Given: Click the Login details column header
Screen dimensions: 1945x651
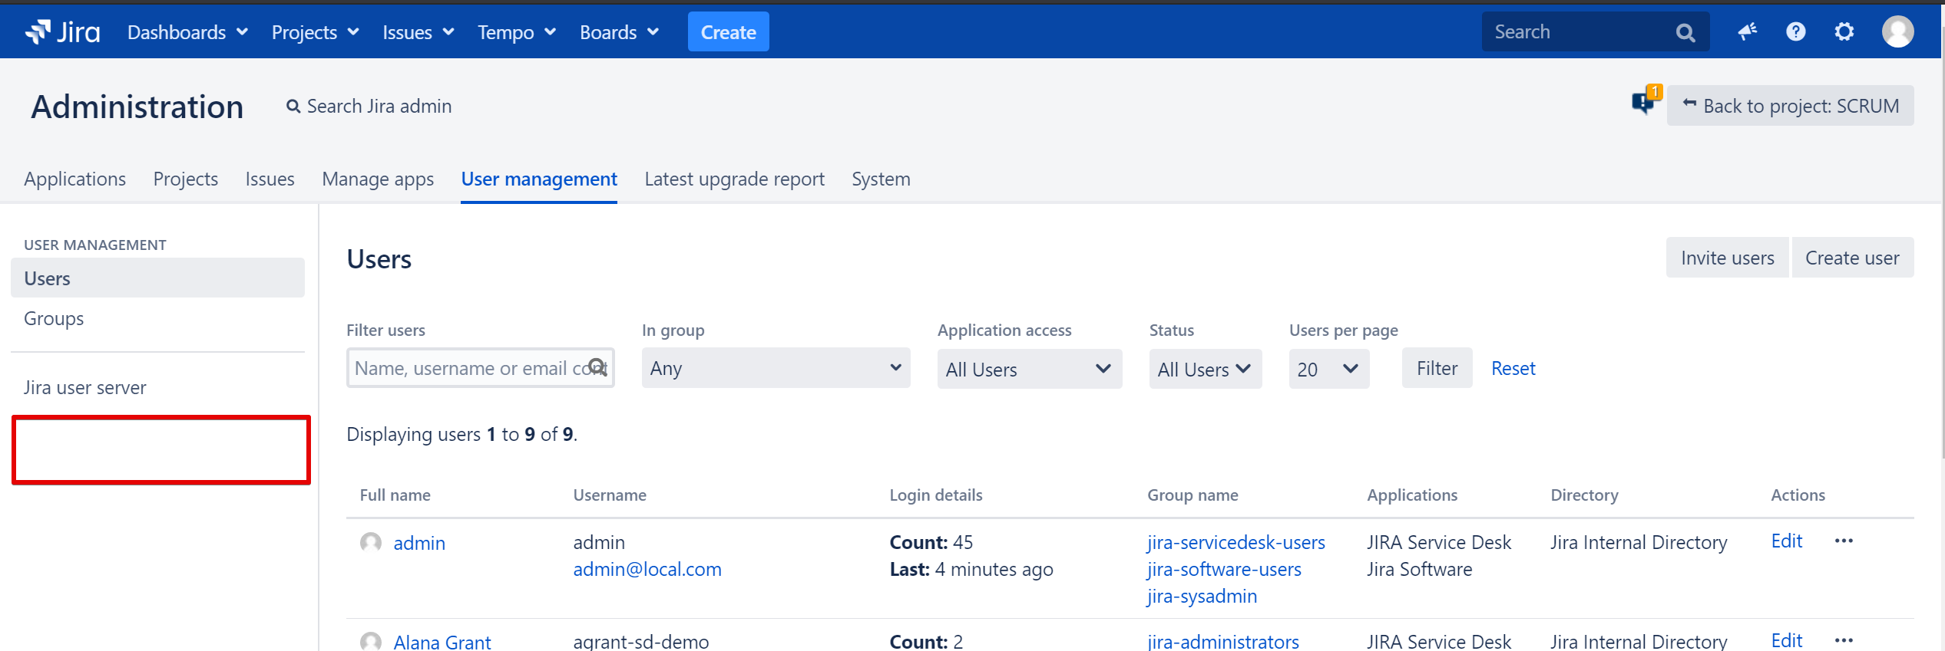Looking at the screenshot, I should coord(936,495).
